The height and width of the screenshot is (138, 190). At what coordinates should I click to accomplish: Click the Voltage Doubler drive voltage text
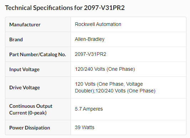tap(115, 87)
